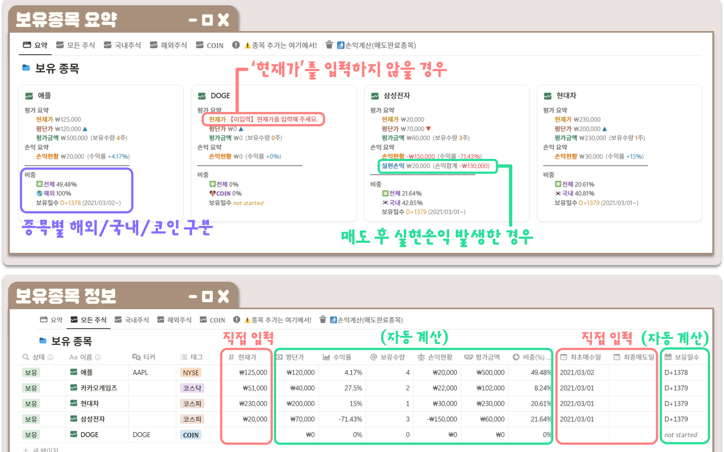Open 종목 추가는 여기에서! tab in bottom panel

point(278,320)
